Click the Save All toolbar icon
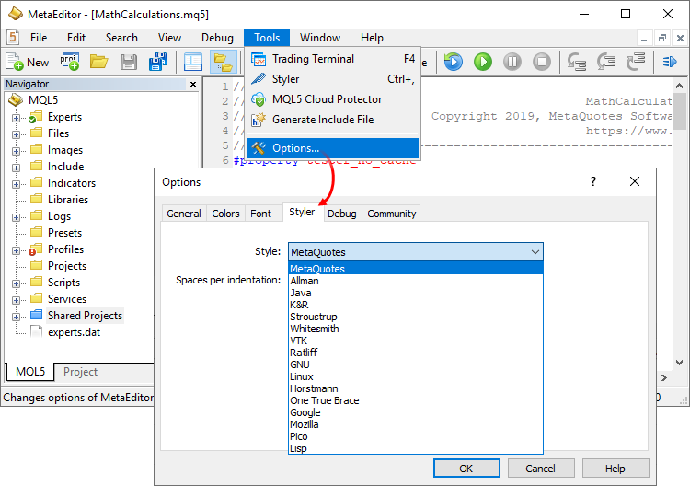 coord(158,62)
